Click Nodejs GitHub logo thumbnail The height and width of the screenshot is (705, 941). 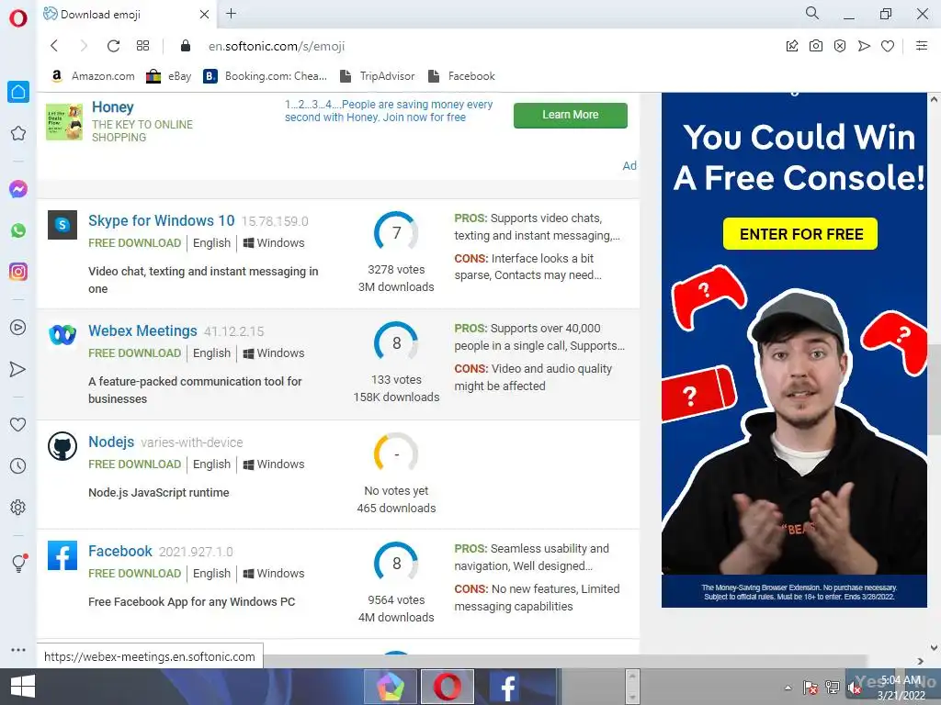click(x=62, y=446)
